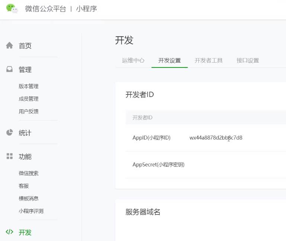The width and height of the screenshot is (286, 241).
Task: Click the pie chart icon beside 统计
Action: click(x=9, y=132)
